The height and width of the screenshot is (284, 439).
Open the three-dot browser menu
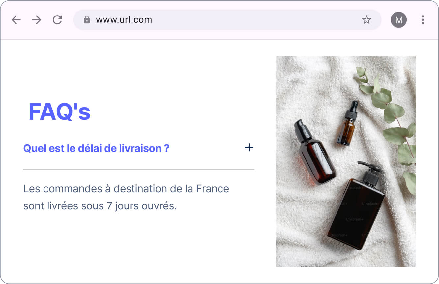tap(423, 20)
